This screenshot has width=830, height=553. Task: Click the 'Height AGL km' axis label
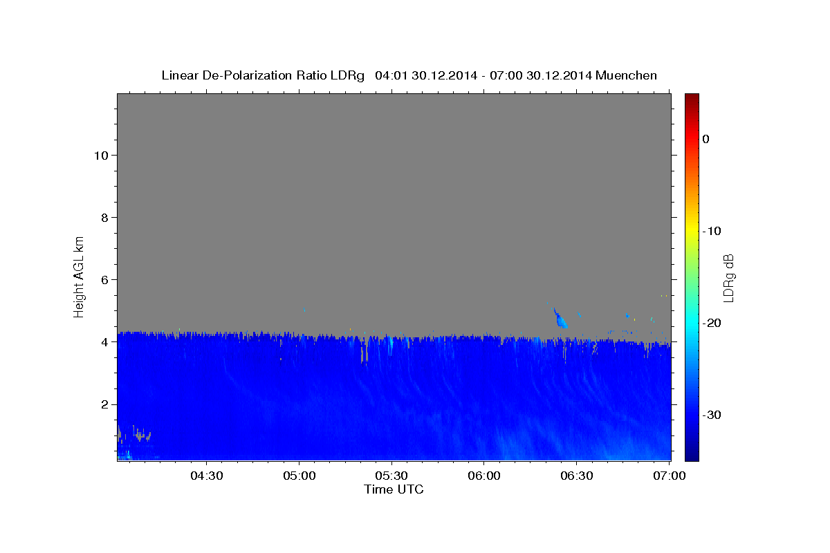tap(80, 276)
